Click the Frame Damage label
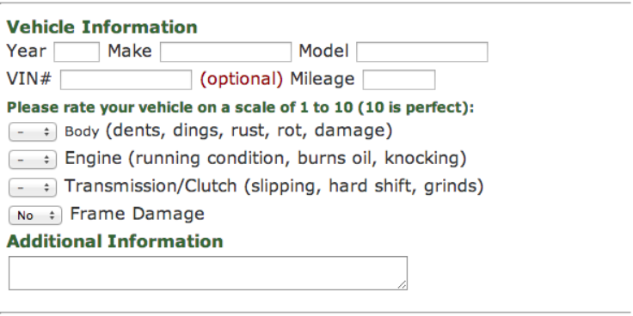 click(x=138, y=214)
